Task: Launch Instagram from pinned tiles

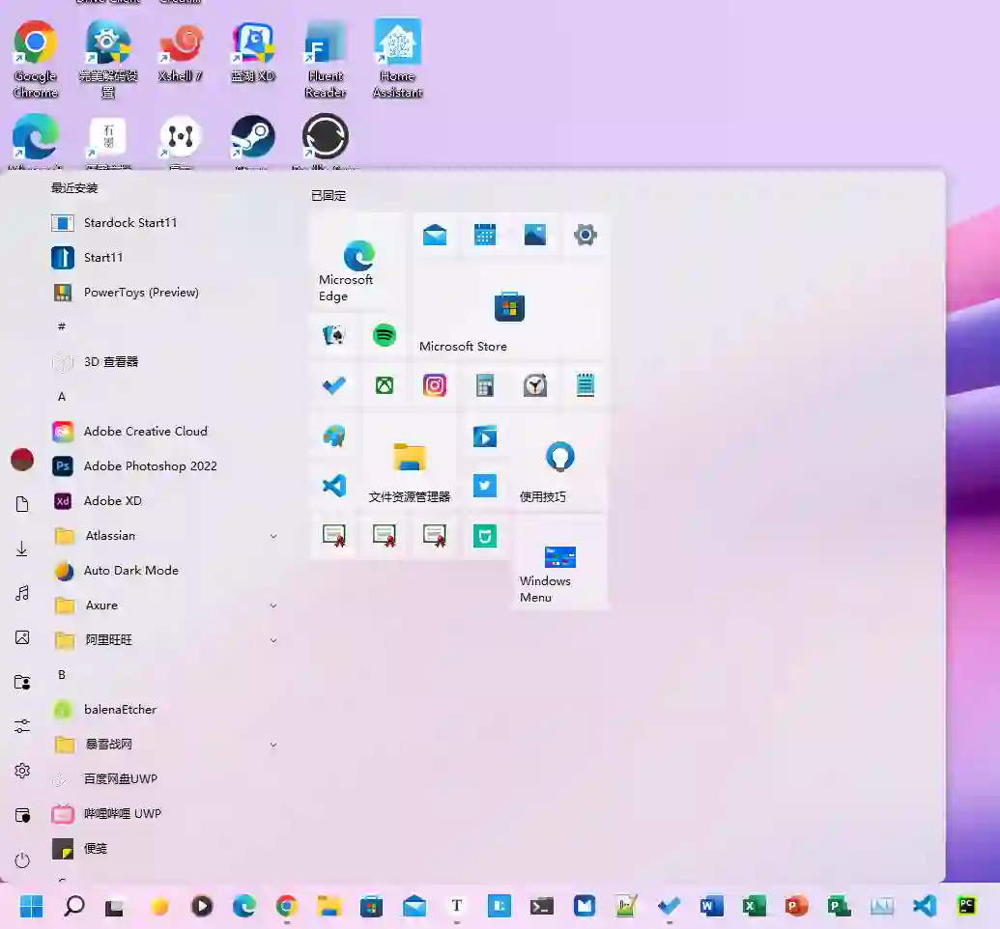Action: [435, 385]
